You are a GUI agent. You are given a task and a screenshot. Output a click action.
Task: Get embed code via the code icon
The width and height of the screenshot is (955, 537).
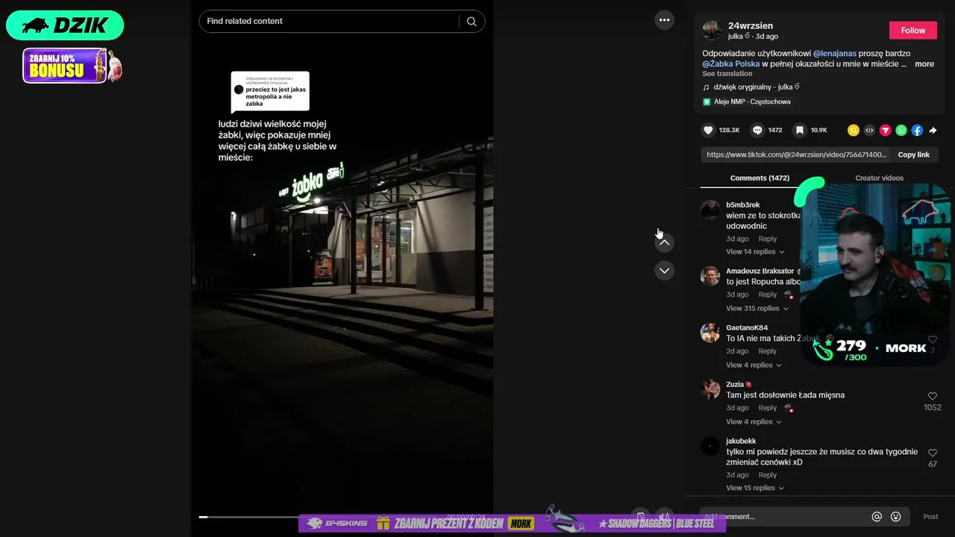pos(869,130)
